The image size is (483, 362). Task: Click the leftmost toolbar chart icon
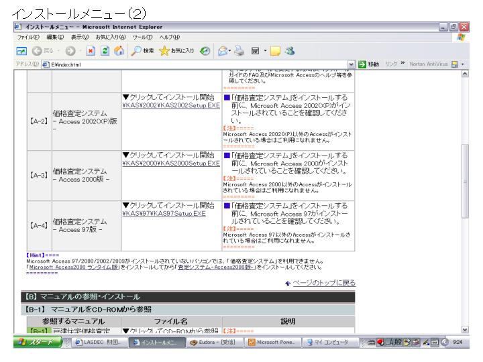(x=21, y=51)
